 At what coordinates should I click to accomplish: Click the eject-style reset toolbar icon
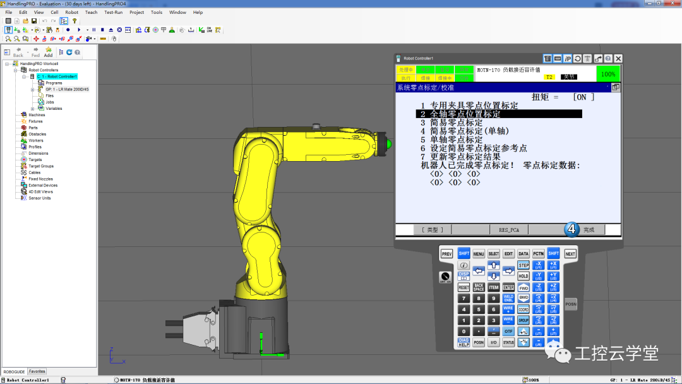[x=111, y=30]
